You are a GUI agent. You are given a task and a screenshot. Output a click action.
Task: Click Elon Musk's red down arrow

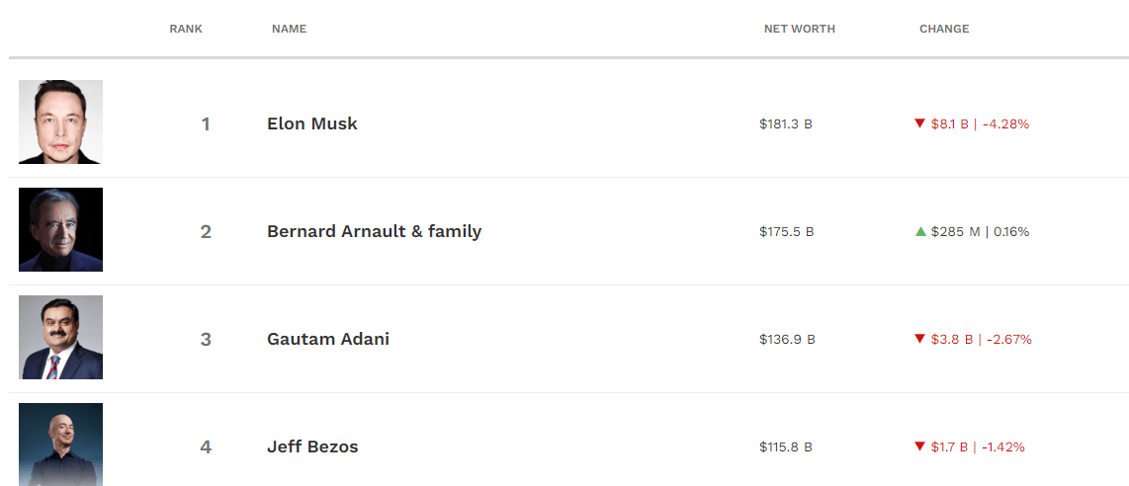[x=919, y=124]
